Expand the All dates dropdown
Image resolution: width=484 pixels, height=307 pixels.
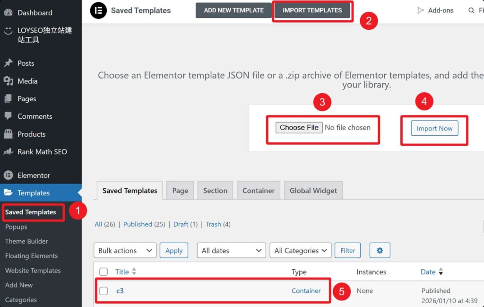231,251
